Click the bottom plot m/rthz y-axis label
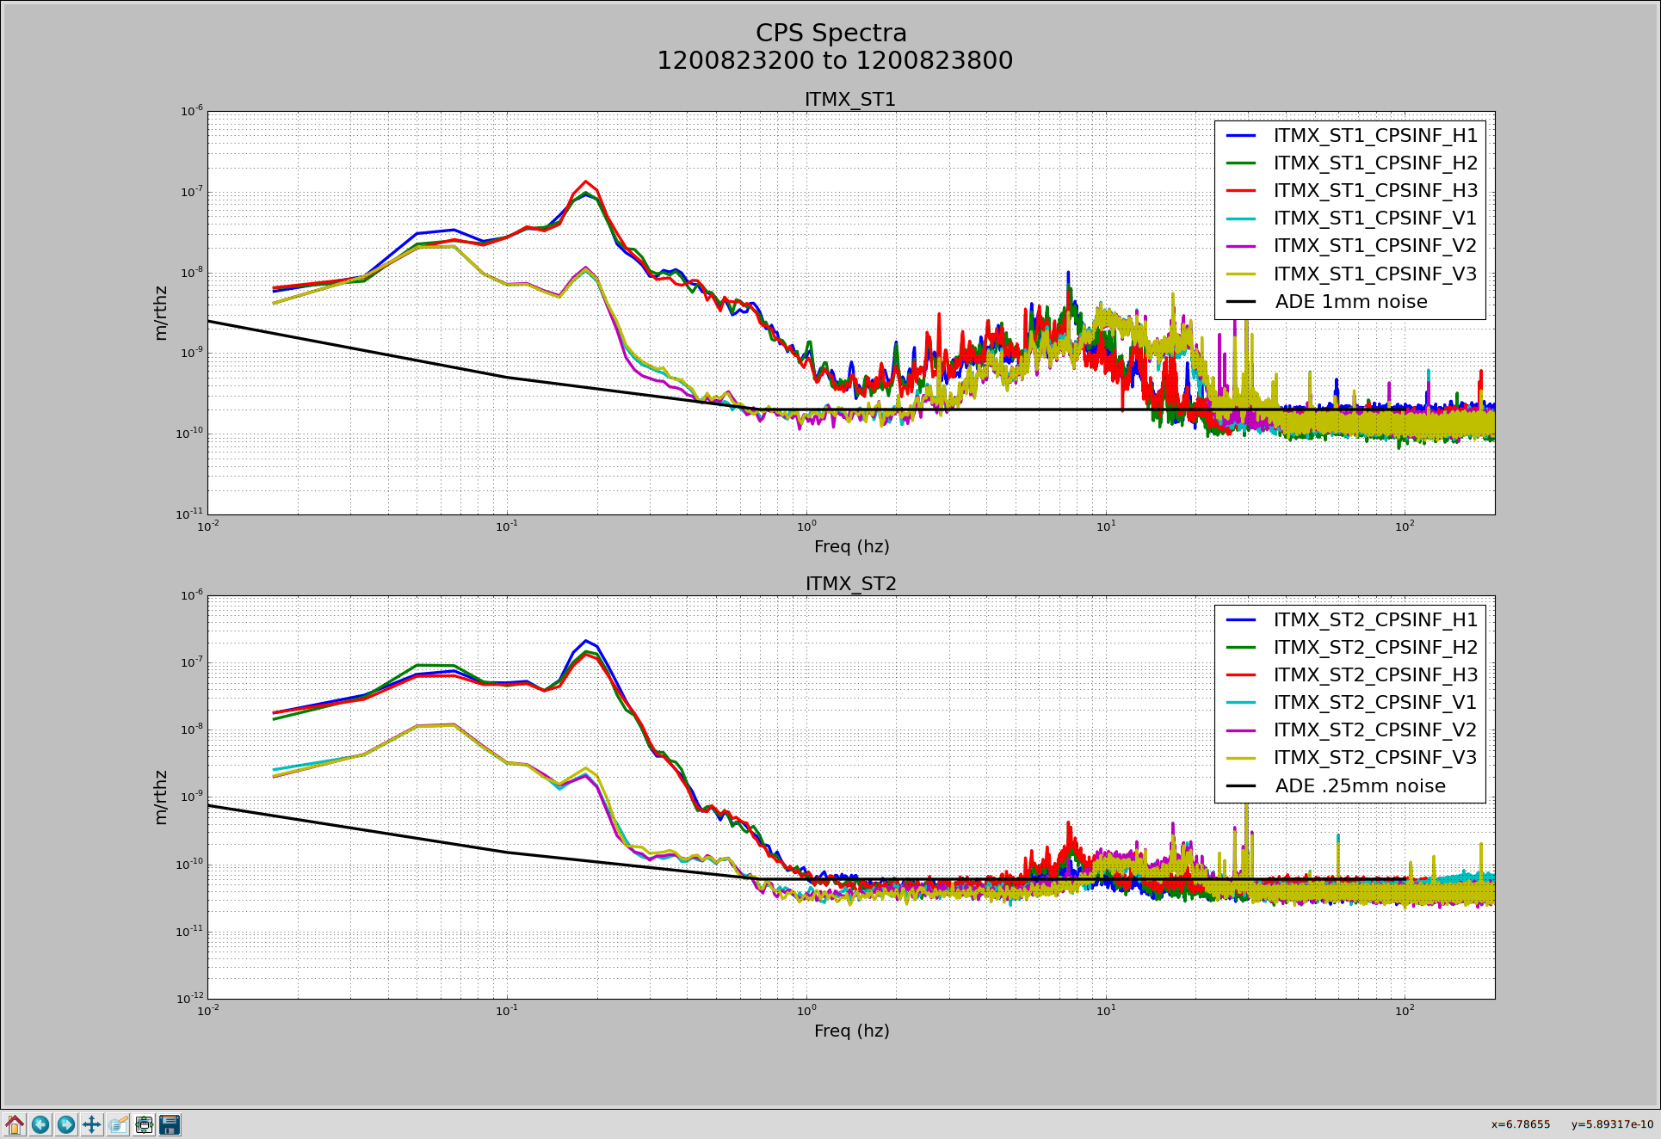Screen dimensions: 1661x1139 pyautogui.click(x=160, y=797)
